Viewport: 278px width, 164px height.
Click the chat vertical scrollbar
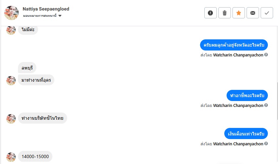277,98
